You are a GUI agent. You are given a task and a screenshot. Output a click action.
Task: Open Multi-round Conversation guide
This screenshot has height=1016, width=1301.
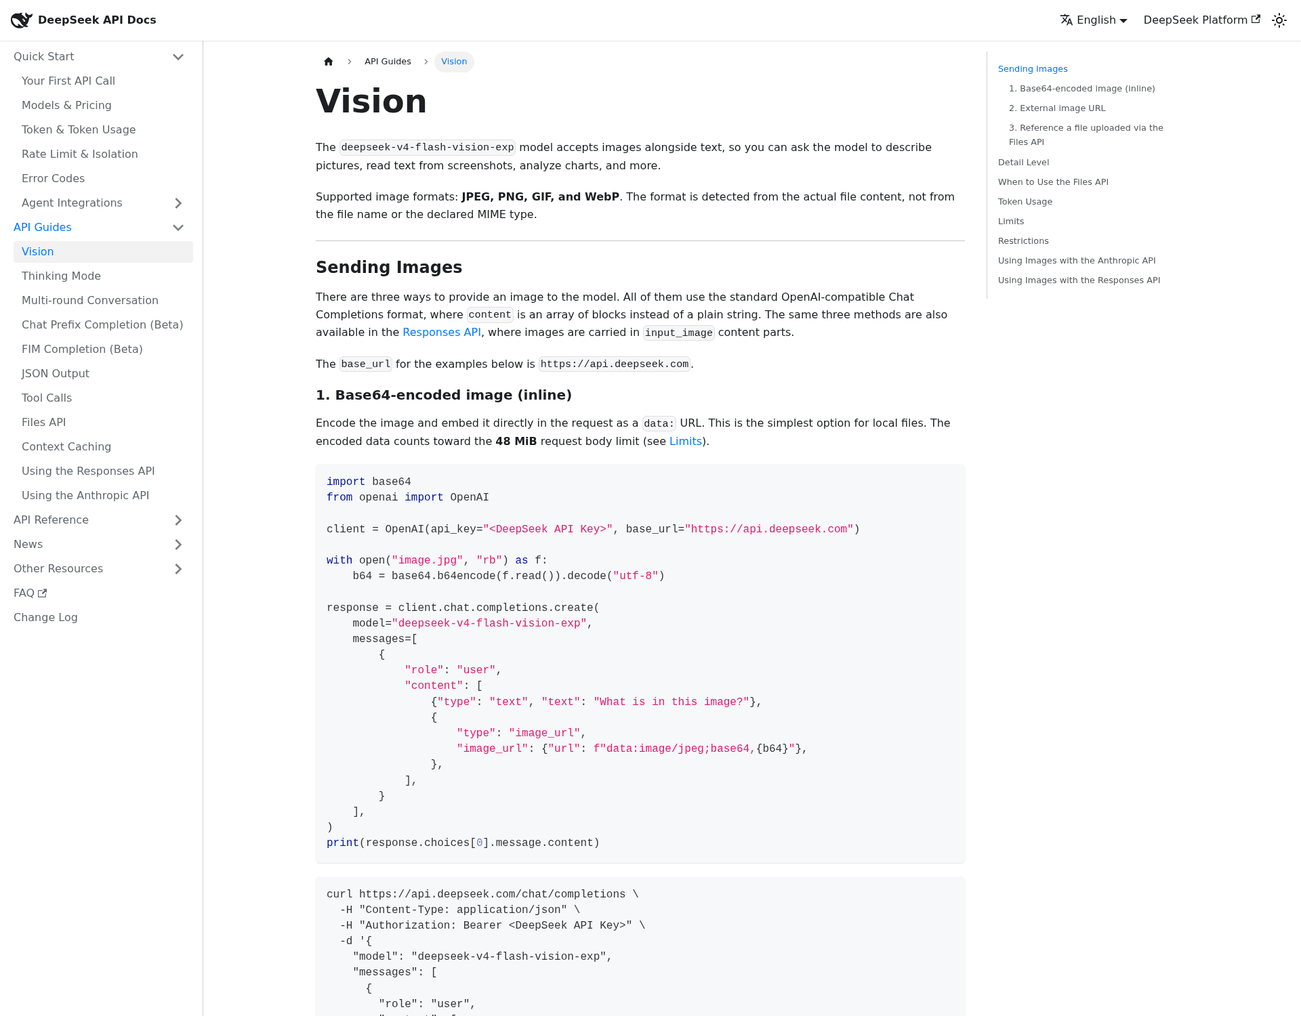click(x=103, y=301)
